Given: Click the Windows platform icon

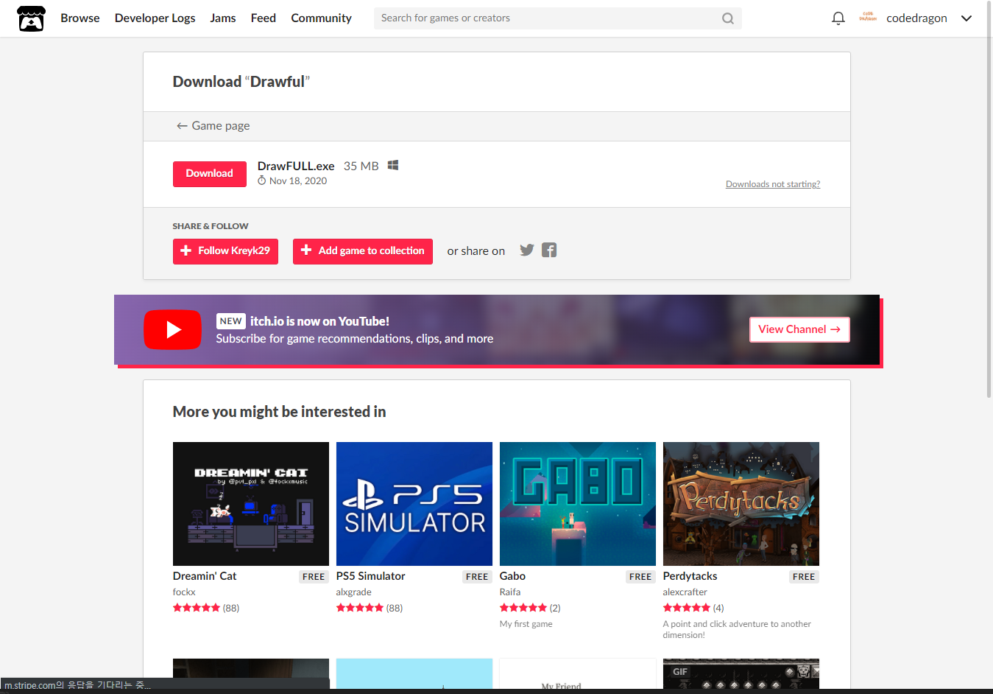Looking at the screenshot, I should point(393,165).
